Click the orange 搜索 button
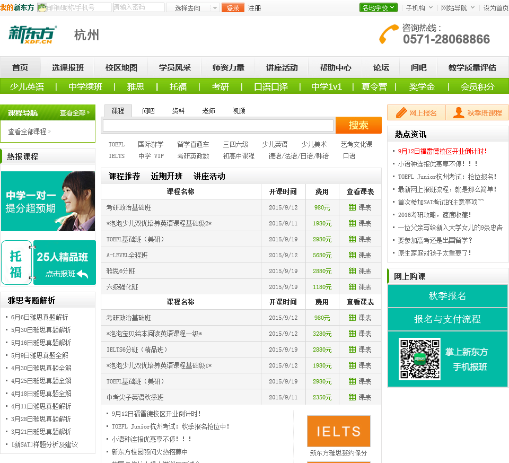The height and width of the screenshot is (463, 509). click(x=359, y=125)
